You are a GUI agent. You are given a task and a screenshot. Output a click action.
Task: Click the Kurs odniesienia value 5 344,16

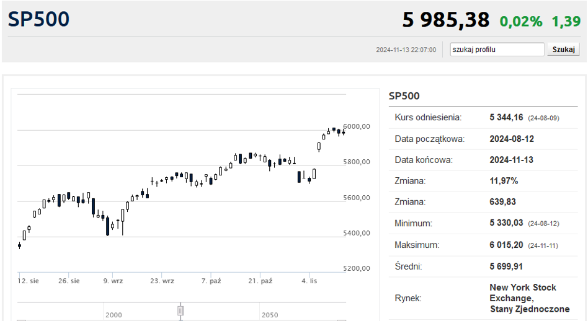[506, 118]
